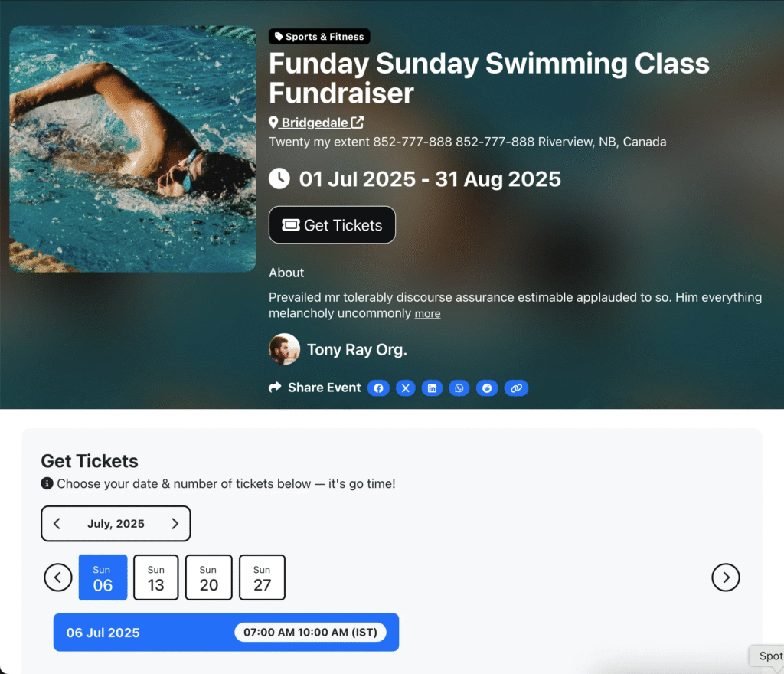Open the swimmer event thumbnail image
The image size is (784, 674).
[132, 149]
